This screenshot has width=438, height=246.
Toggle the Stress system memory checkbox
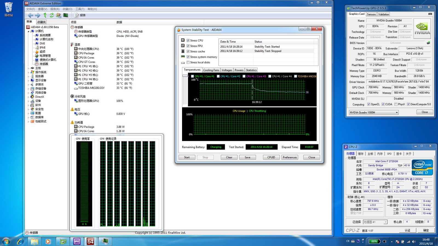tap(188, 57)
